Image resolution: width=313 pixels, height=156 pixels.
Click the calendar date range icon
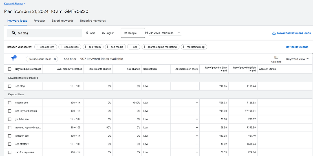[147, 33]
